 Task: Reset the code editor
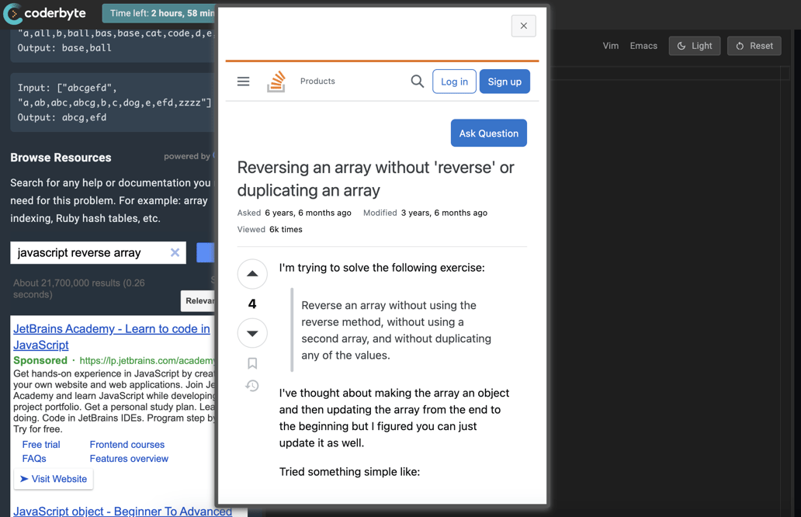[754, 46]
